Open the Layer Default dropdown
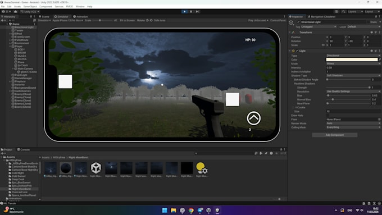The height and width of the screenshot is (215, 382). click(x=363, y=26)
